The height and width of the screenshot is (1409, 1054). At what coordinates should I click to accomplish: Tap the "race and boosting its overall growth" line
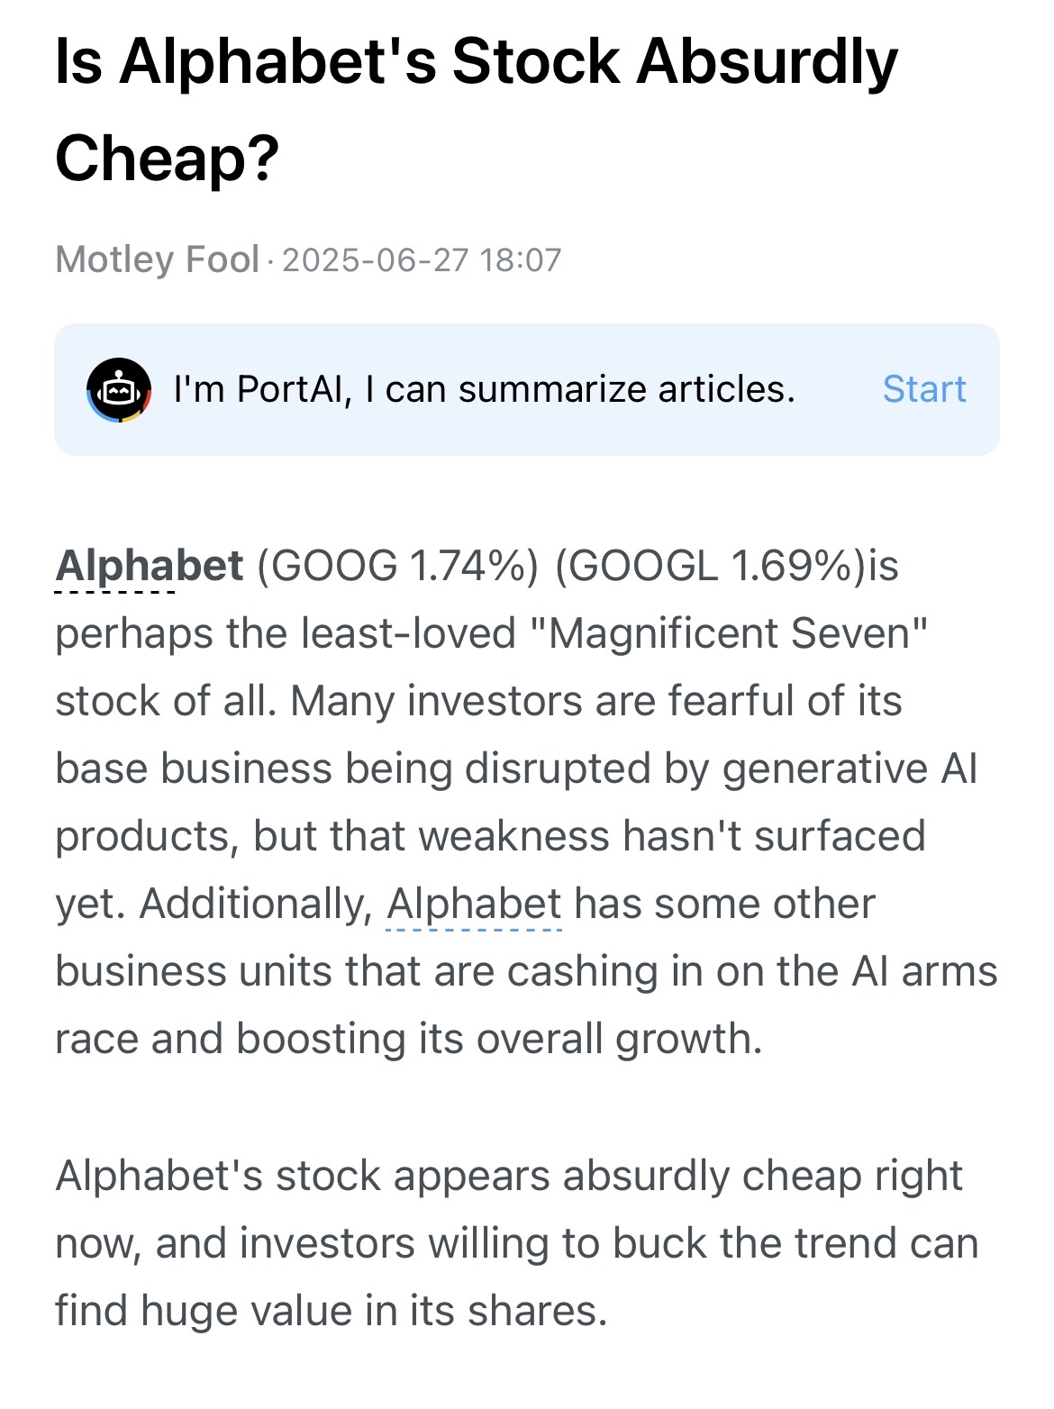pos(409,1040)
